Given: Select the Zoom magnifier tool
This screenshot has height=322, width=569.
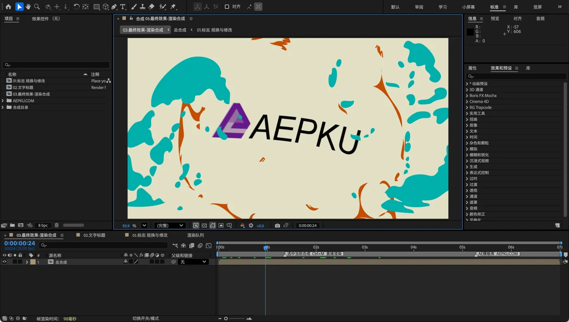Looking at the screenshot, I should coord(37,7).
